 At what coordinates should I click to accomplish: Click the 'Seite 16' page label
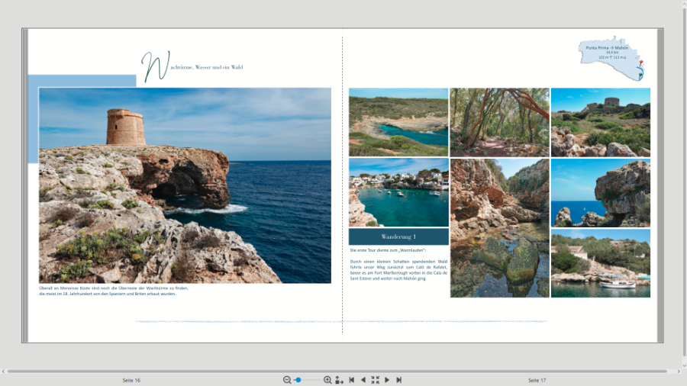coord(131,380)
